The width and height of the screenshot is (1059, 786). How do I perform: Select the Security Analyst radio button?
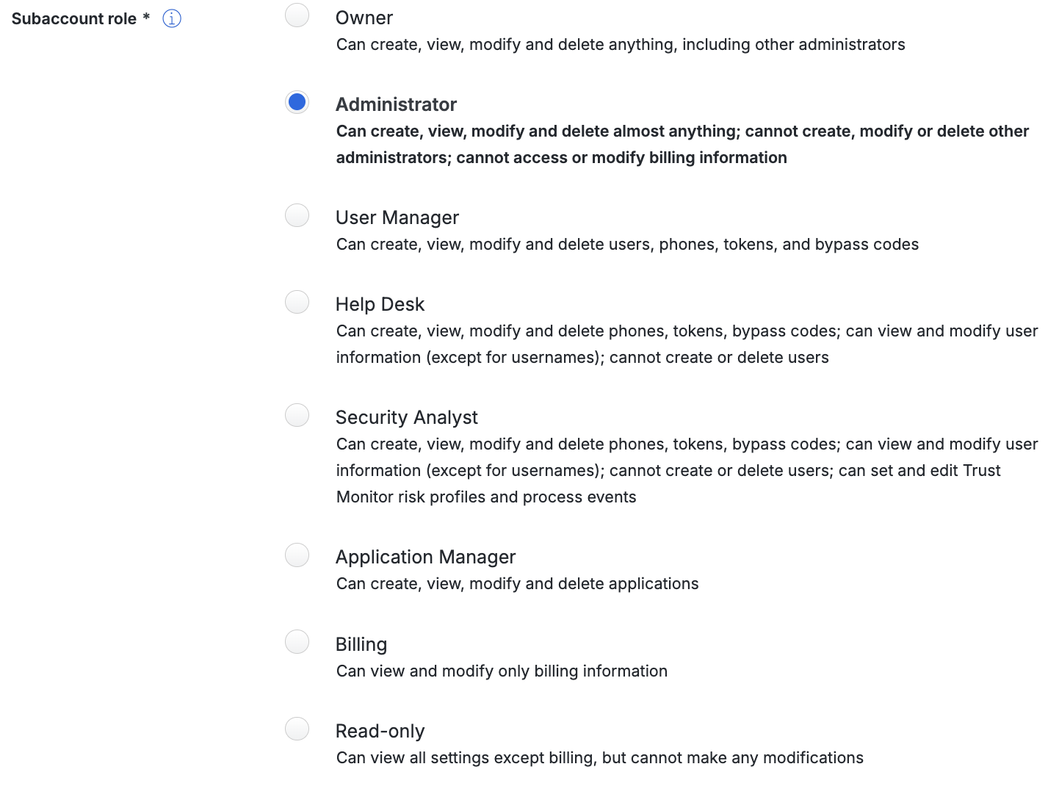pyautogui.click(x=297, y=415)
